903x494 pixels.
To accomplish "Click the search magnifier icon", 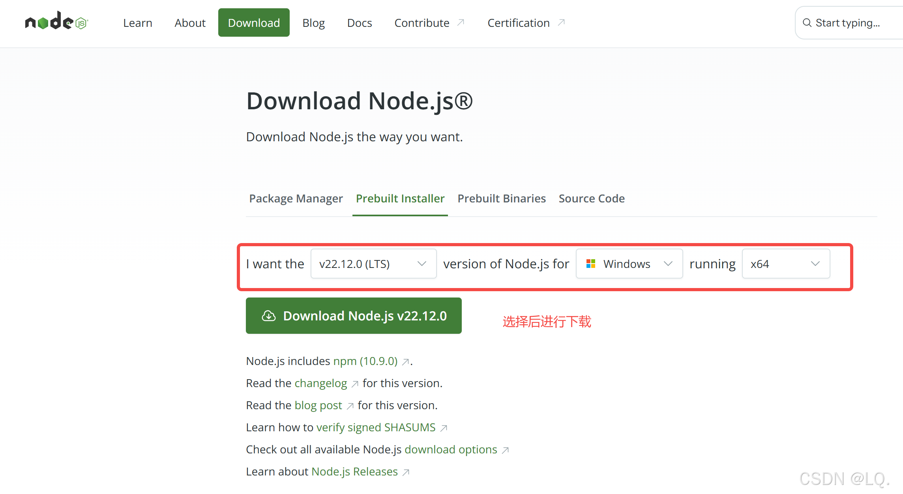I will (x=807, y=23).
